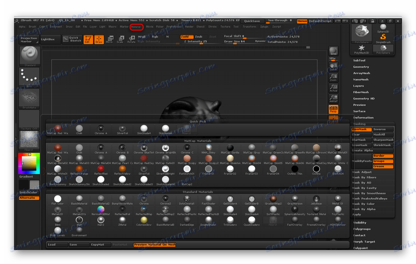416x264 pixels.
Task: Open the Texture menu
Action: (225, 27)
